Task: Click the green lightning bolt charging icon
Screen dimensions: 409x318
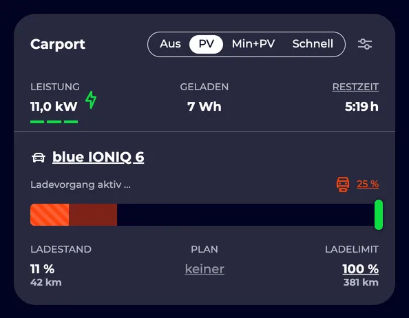Action: point(91,100)
